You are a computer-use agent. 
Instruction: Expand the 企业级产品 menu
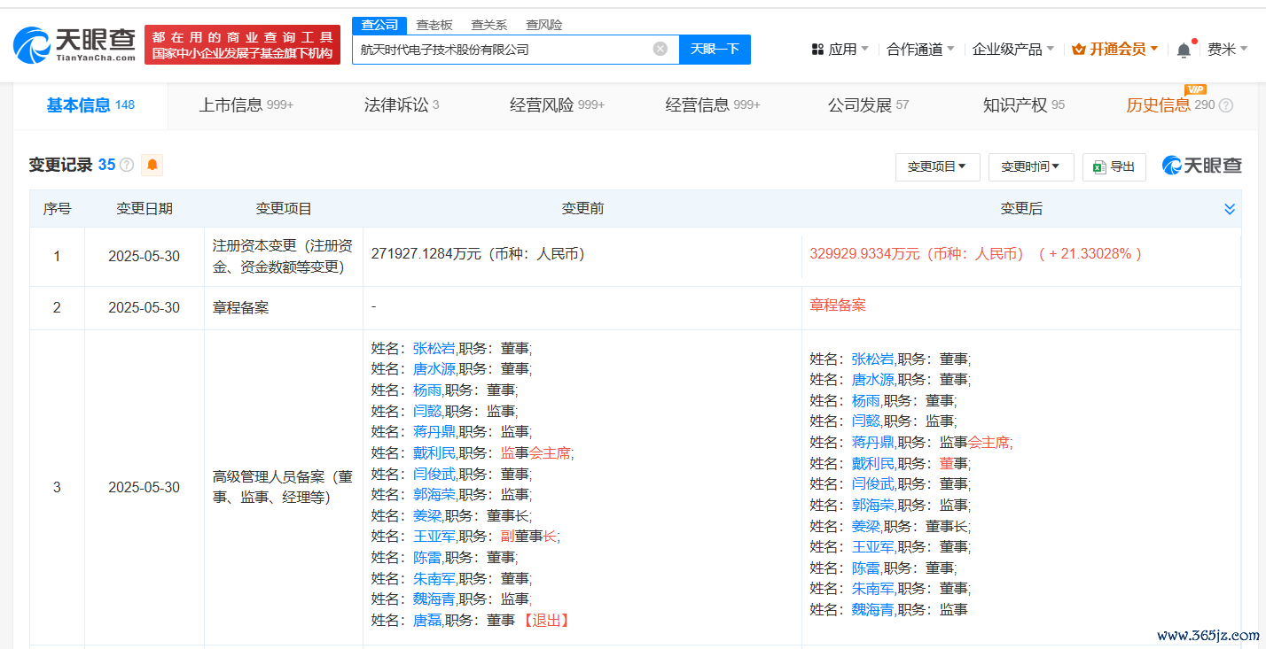pos(1012,50)
